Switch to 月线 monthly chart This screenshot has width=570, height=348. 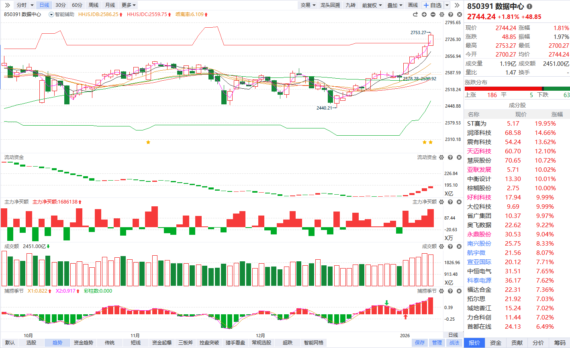110,5
